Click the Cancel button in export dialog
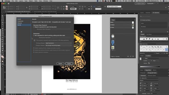Viewport: 169px width, 95px height. [x=60, y=64]
